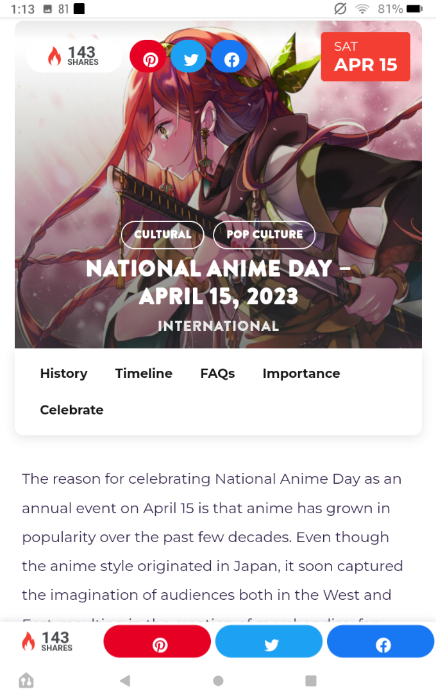This screenshot has height=698, width=436.
Task: Open recent apps with square button
Action: [311, 681]
